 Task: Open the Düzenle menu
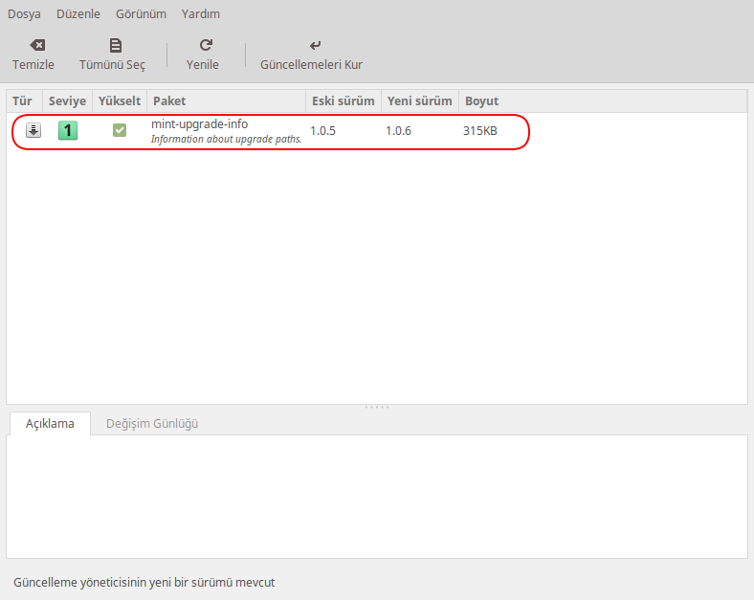point(78,14)
